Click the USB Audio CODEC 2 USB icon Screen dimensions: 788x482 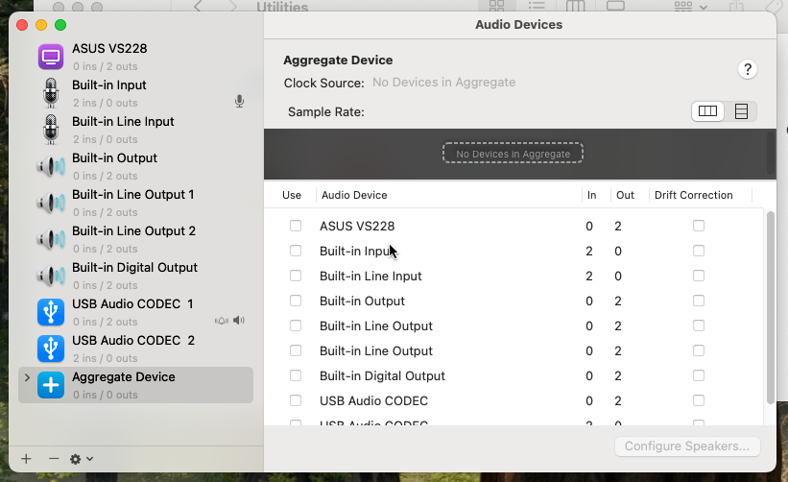tap(51, 349)
